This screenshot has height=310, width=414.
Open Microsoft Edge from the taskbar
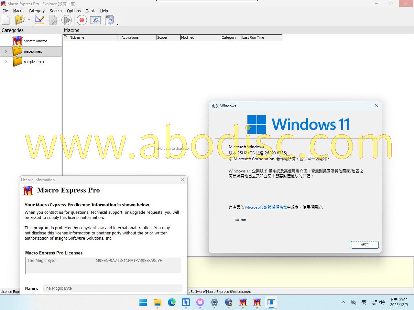(x=171, y=302)
